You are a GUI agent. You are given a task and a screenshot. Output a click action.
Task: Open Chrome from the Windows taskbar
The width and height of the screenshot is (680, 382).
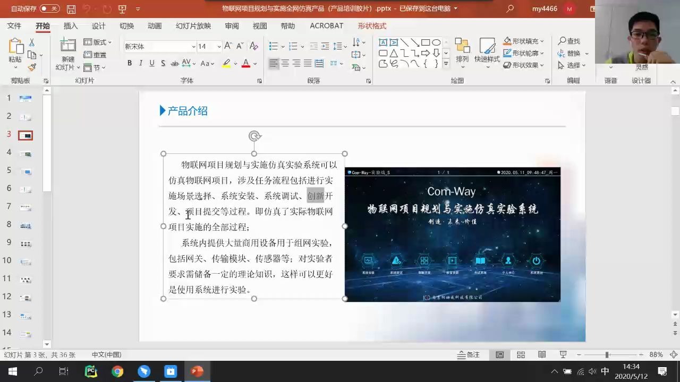coord(117,371)
